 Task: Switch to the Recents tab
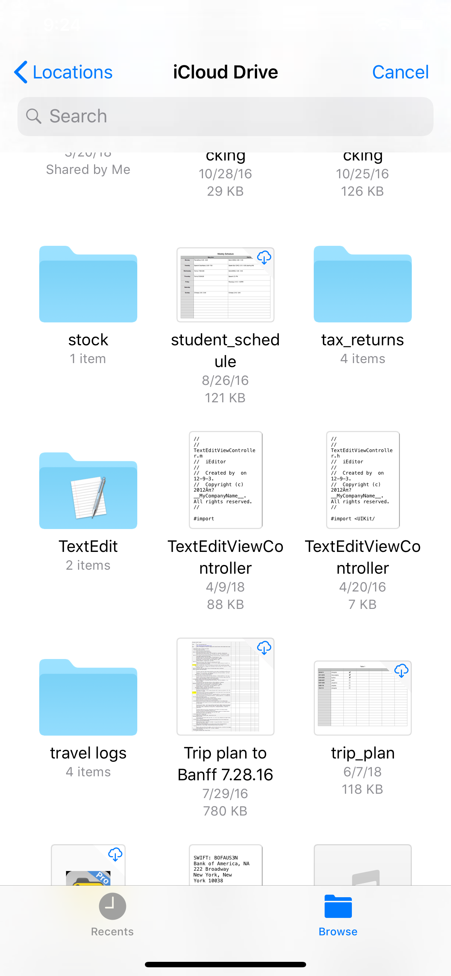112,915
